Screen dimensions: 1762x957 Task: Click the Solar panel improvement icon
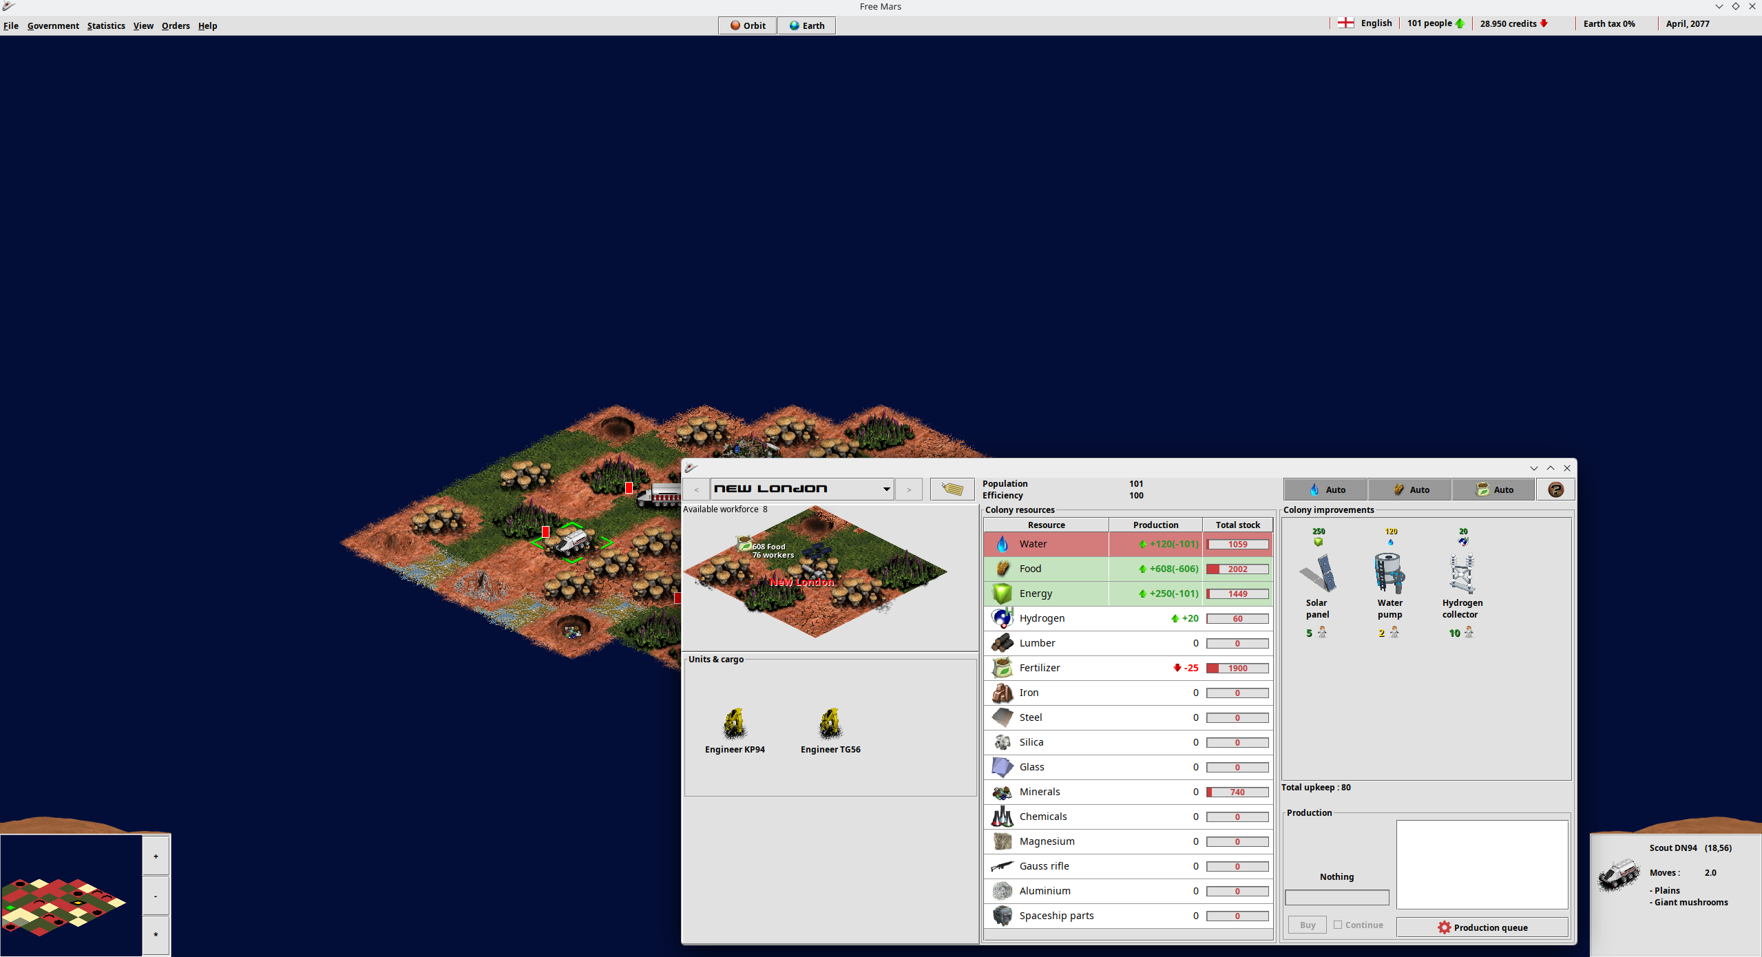pos(1317,574)
